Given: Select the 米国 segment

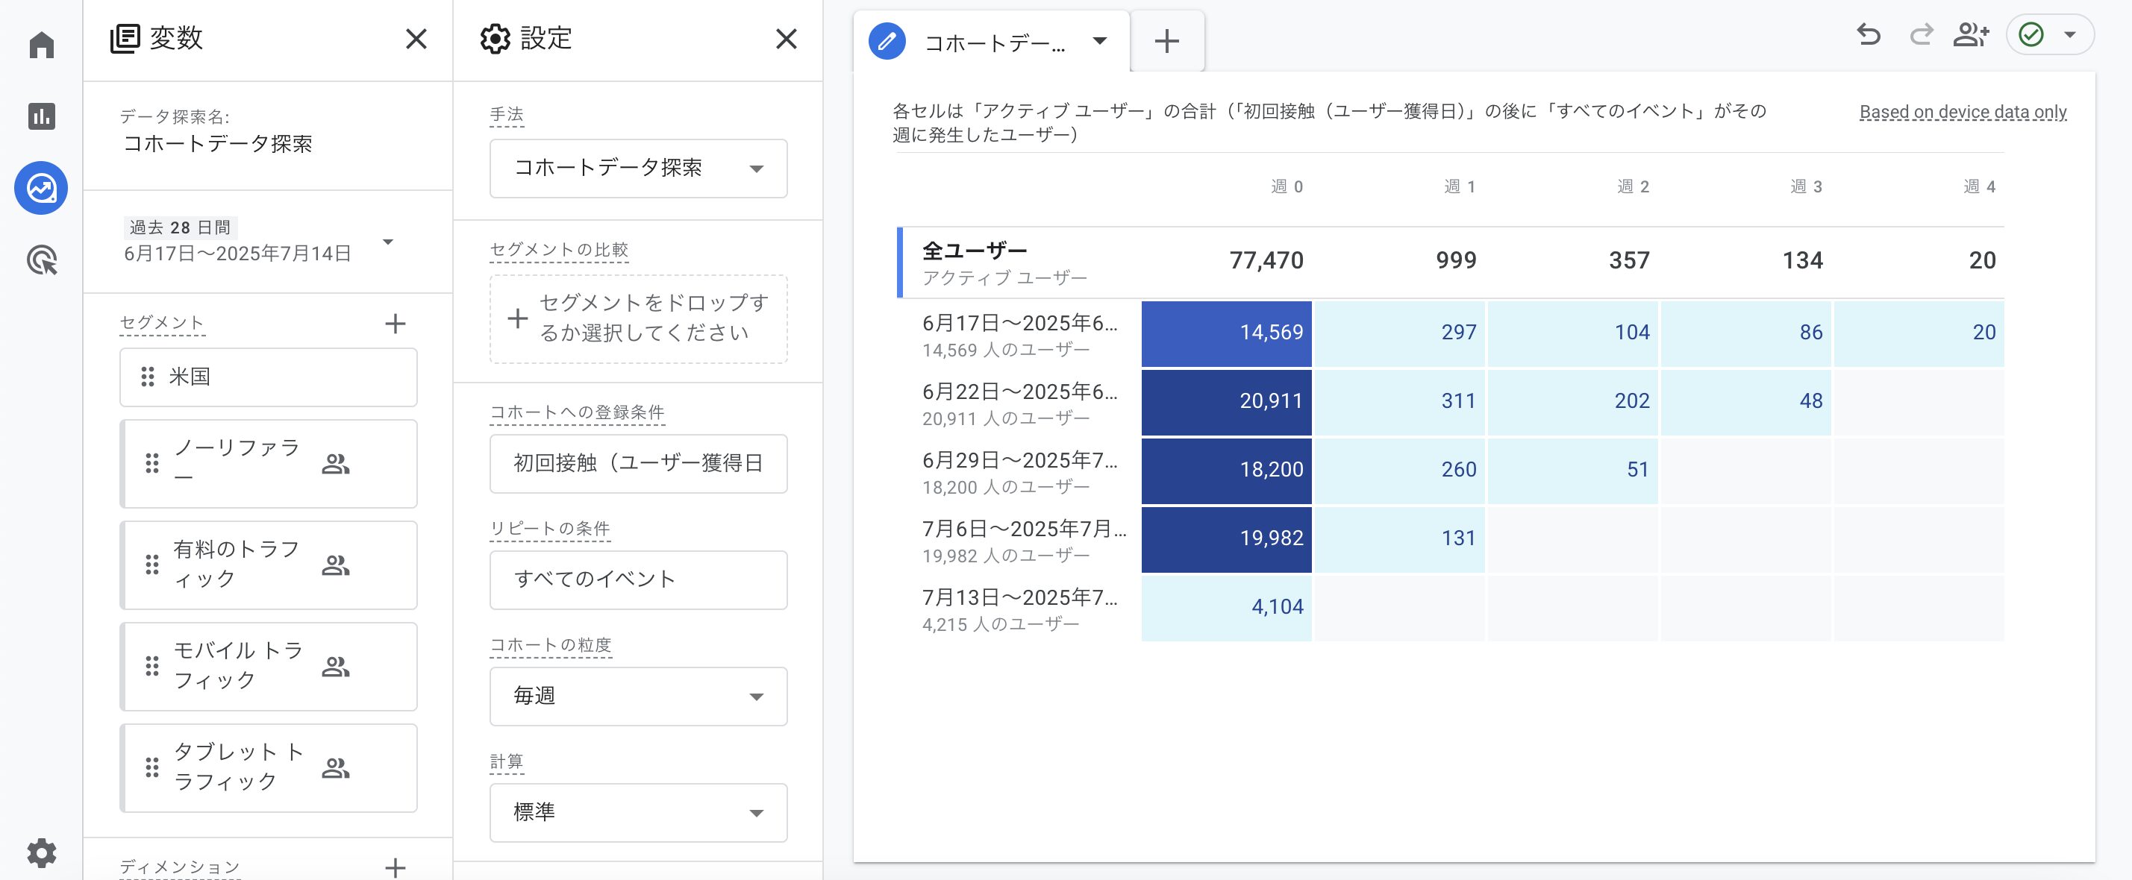Looking at the screenshot, I should 268,377.
